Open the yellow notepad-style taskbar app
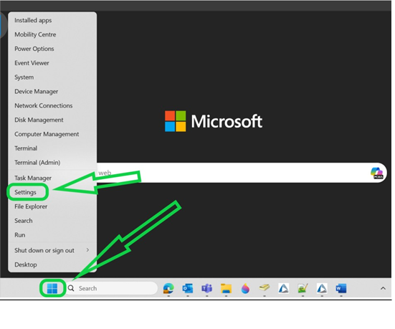The width and height of the screenshot is (395, 329). [265, 287]
